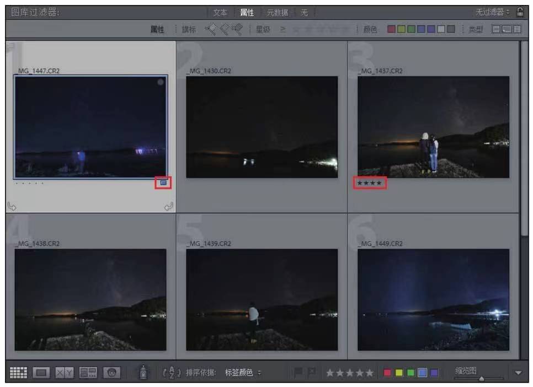Open People (face) view
The height and width of the screenshot is (387, 533).
(x=111, y=372)
